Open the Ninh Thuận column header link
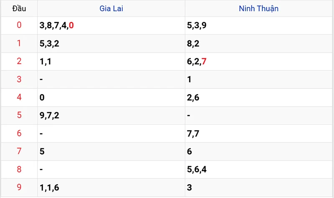 (258, 8)
